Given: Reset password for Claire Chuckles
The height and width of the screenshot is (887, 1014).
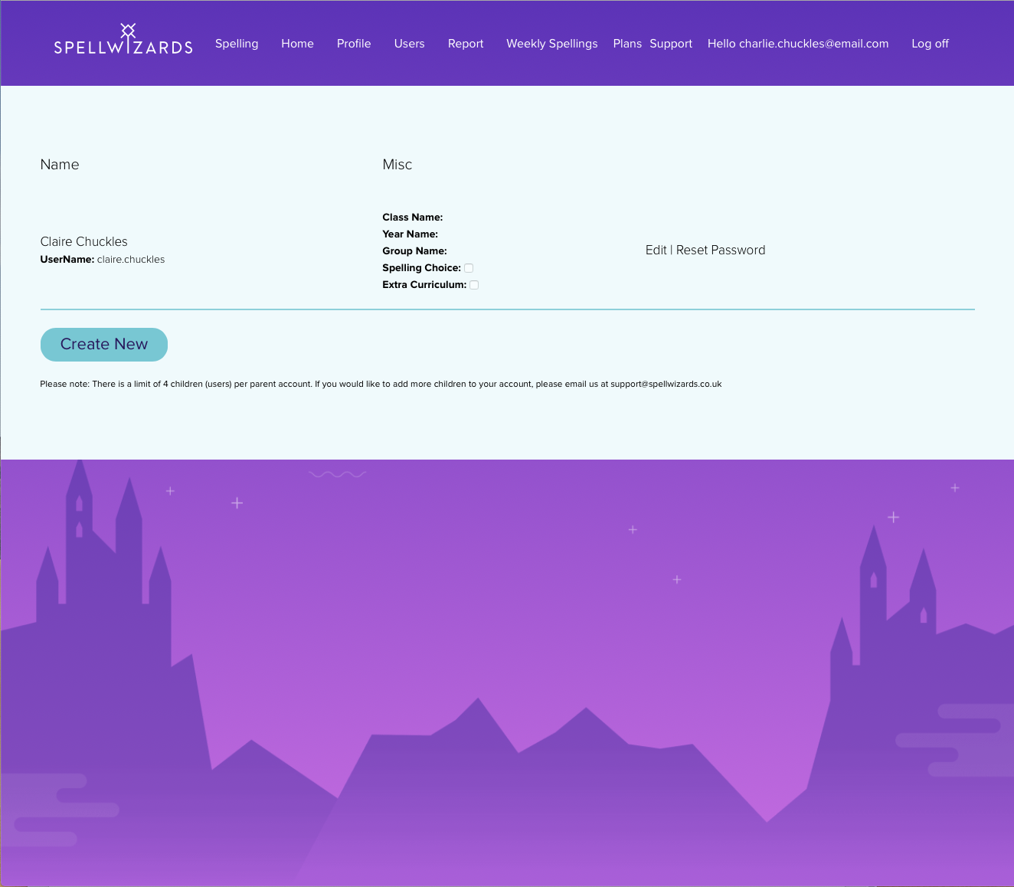Looking at the screenshot, I should point(721,250).
